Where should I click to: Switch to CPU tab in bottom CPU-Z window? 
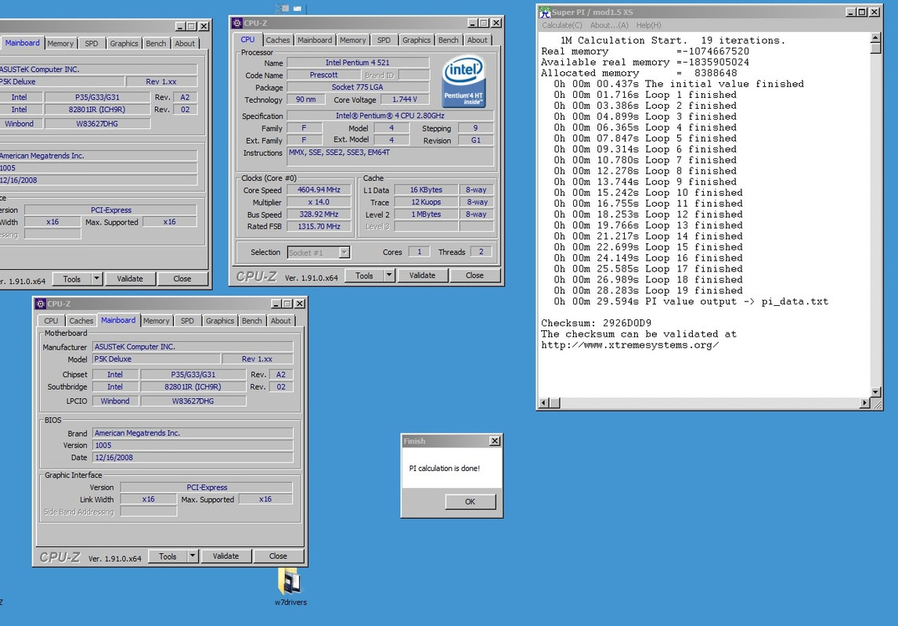tap(51, 321)
